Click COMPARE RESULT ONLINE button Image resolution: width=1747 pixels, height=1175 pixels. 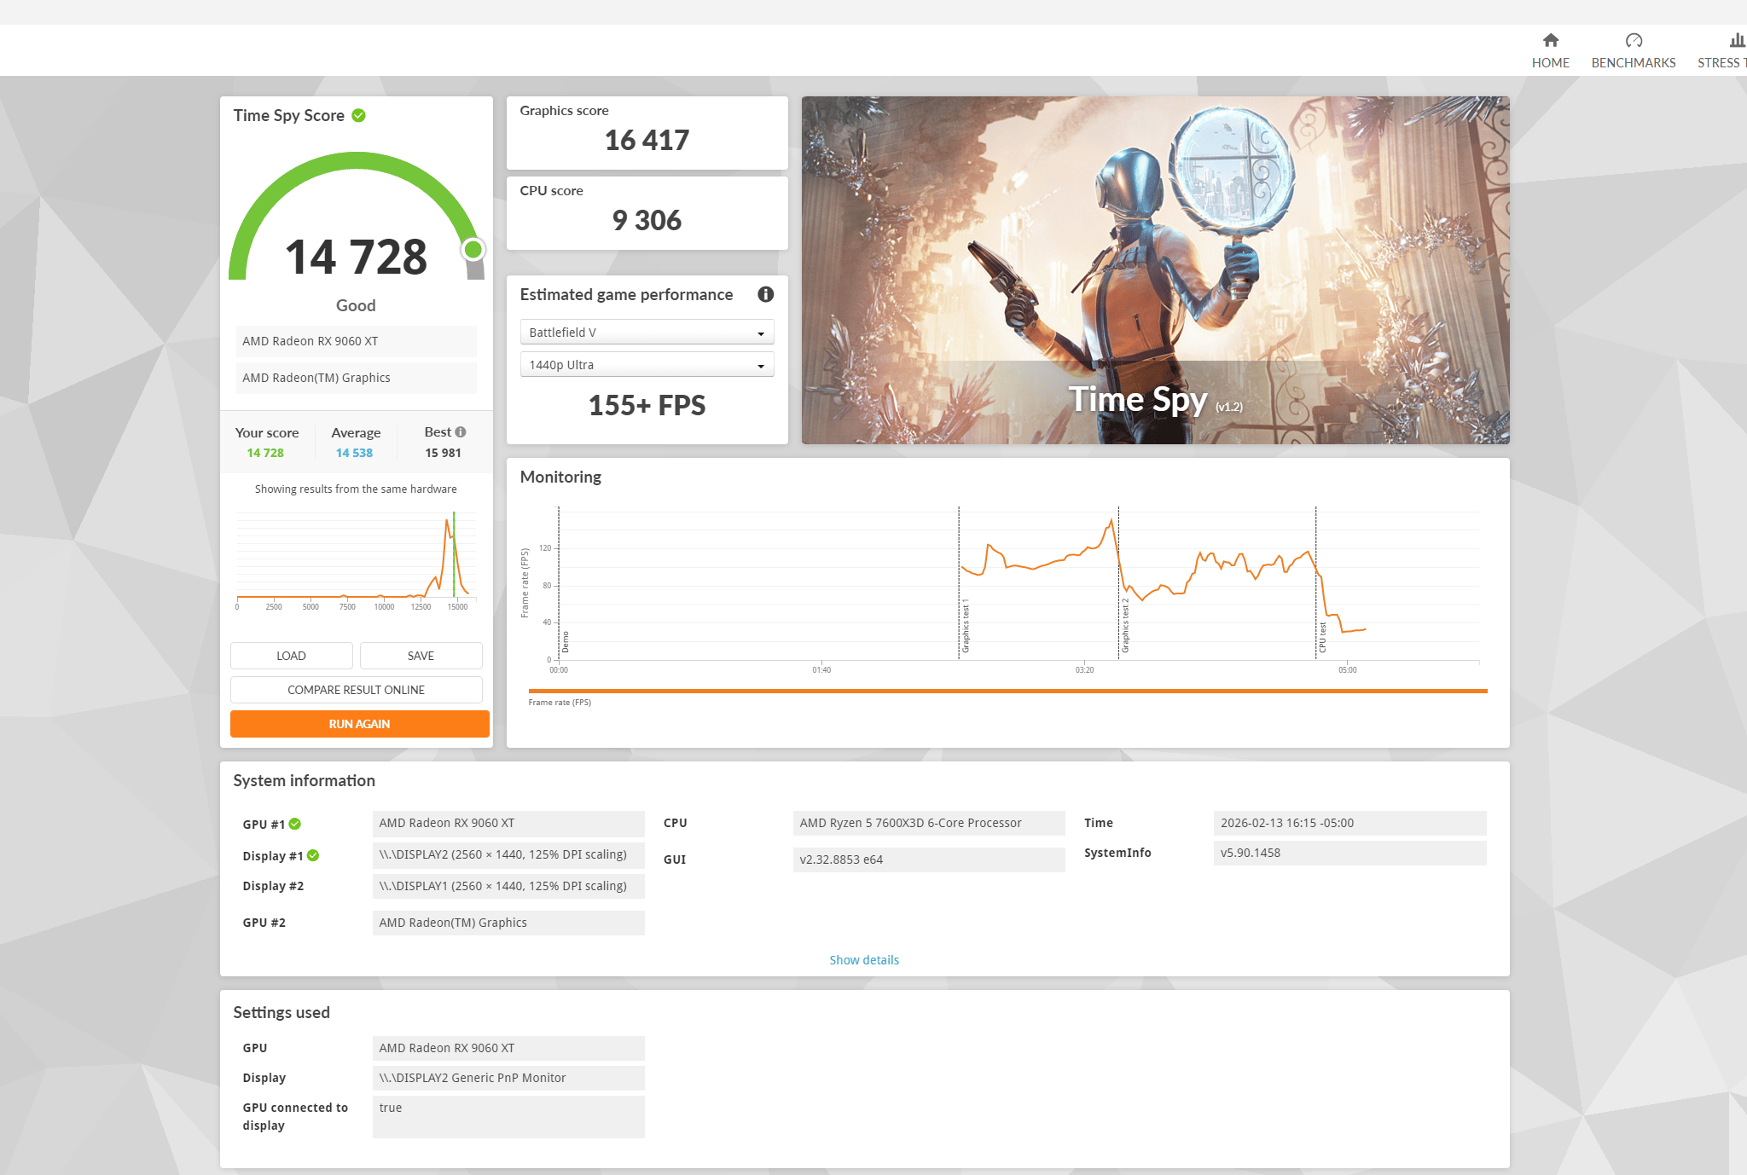point(356,690)
